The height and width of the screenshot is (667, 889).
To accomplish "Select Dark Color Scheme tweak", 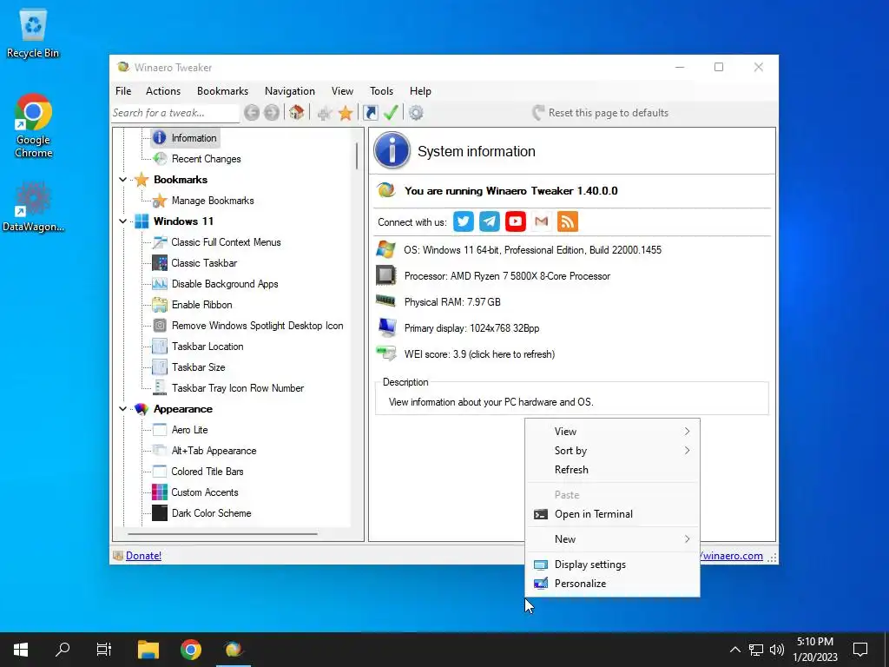I will pyautogui.click(x=211, y=513).
